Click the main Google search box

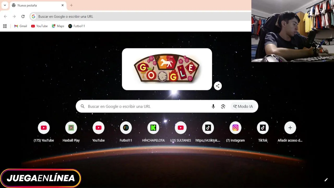coord(167,106)
